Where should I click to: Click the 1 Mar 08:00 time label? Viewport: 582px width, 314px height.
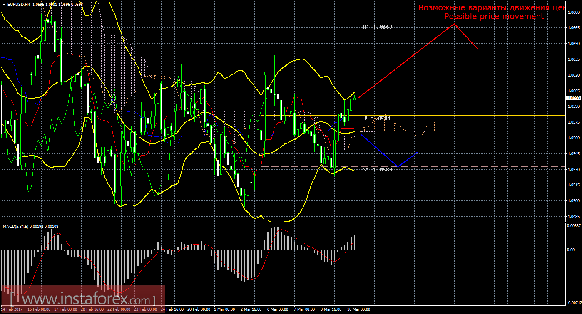click(225, 309)
